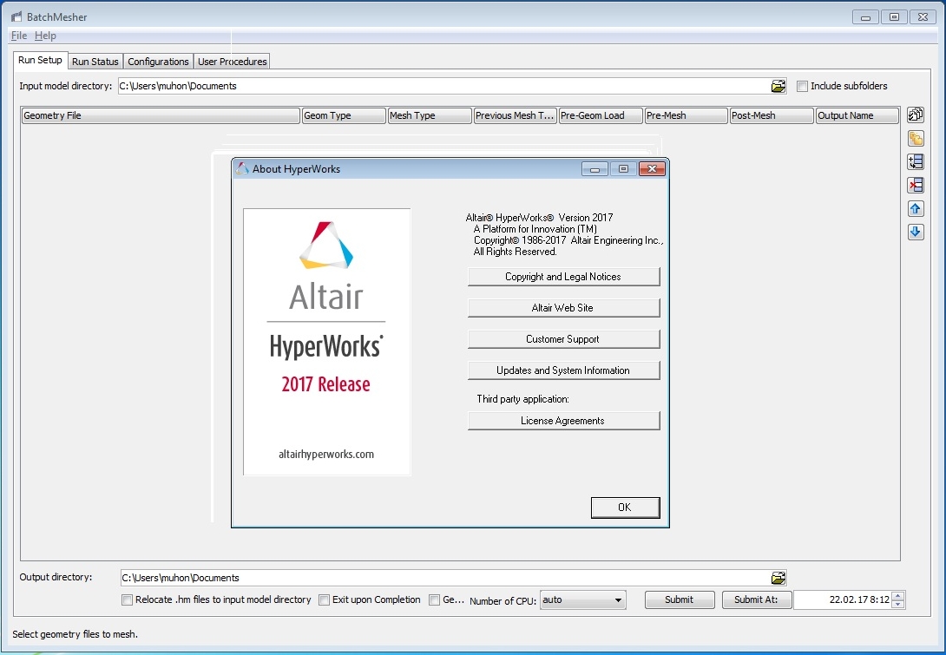Minimize the About HyperWorks dialog
The width and height of the screenshot is (946, 655).
(x=595, y=169)
